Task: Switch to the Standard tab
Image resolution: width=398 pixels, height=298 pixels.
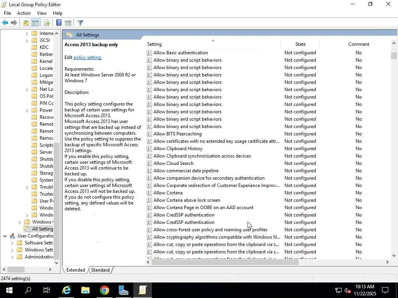Action: (x=100, y=270)
